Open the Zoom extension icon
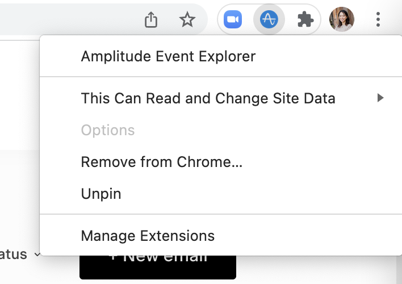Image resolution: width=402 pixels, height=284 pixels. point(232,20)
